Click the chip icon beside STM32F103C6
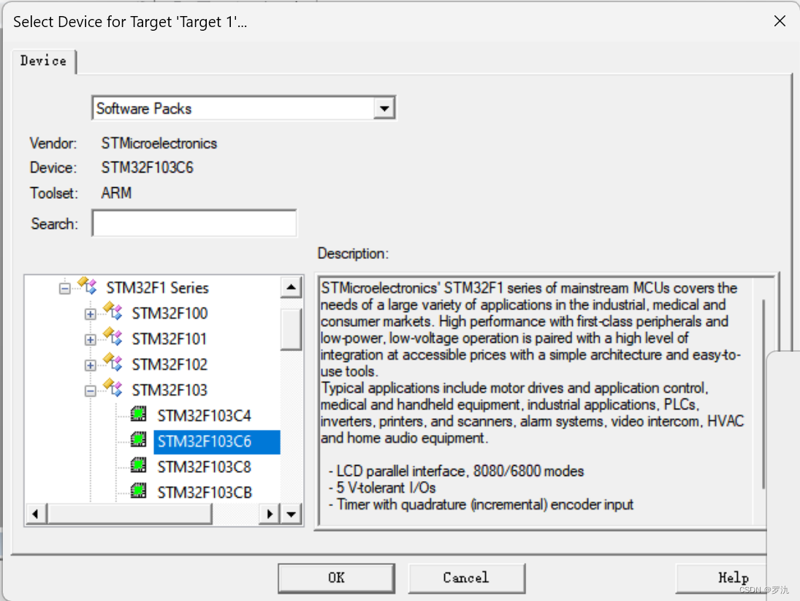800x601 pixels. 138,439
